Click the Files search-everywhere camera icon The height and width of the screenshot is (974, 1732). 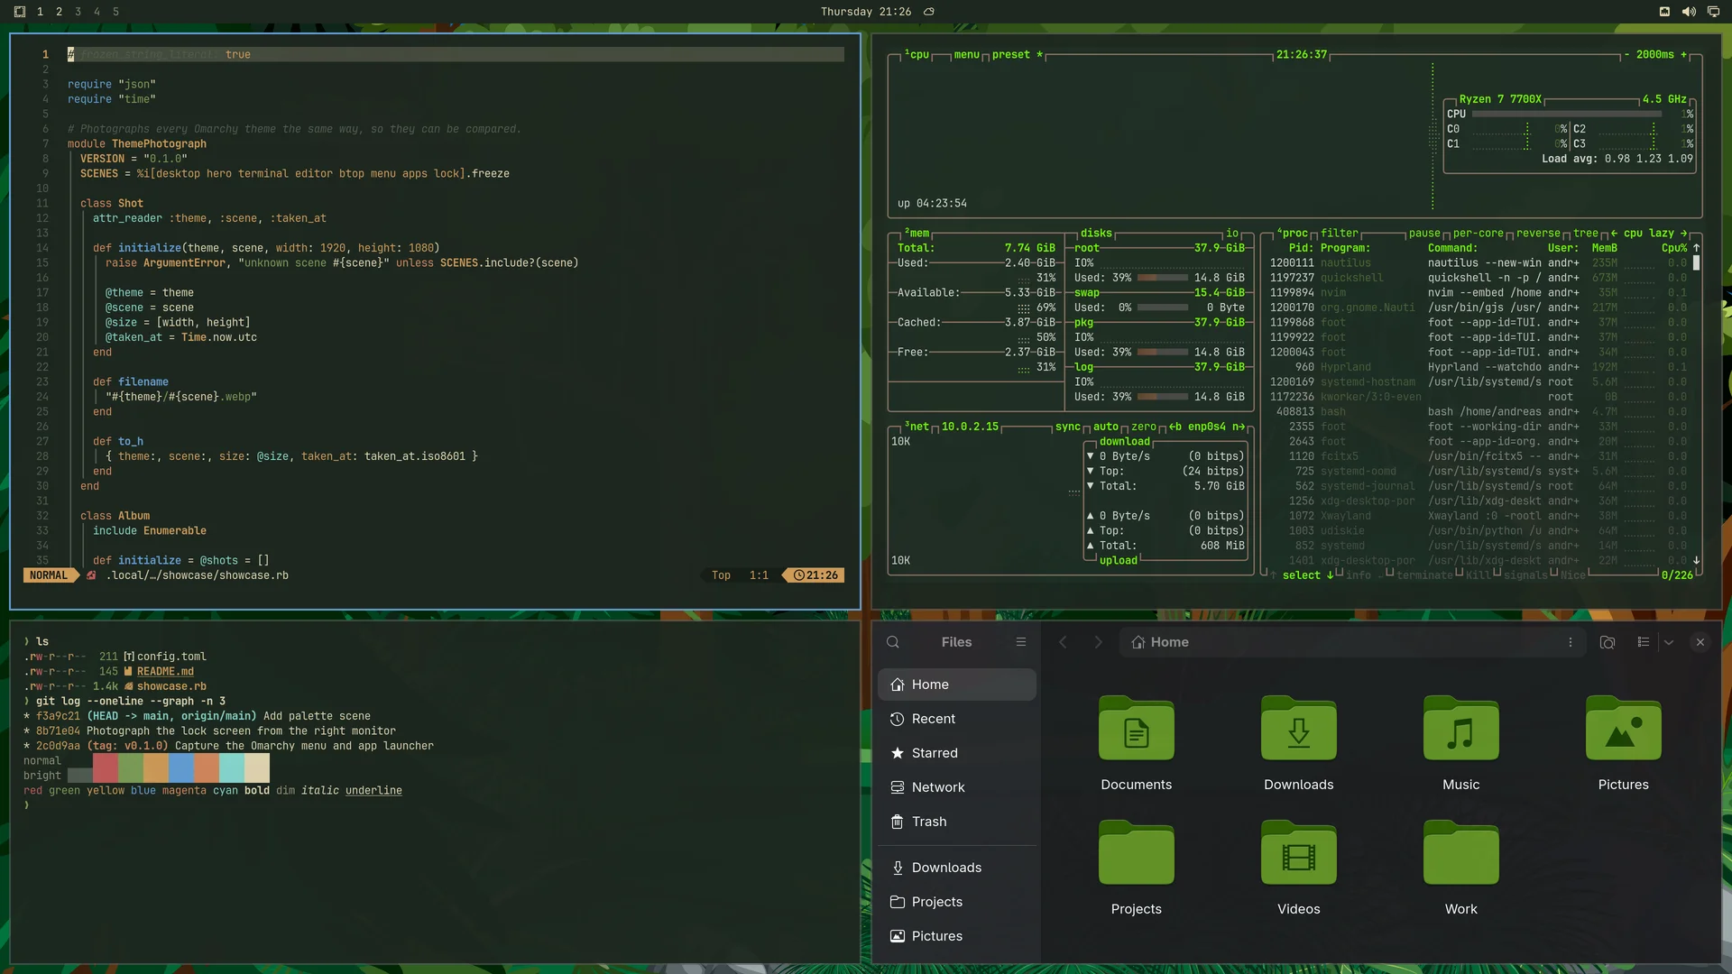(1608, 642)
